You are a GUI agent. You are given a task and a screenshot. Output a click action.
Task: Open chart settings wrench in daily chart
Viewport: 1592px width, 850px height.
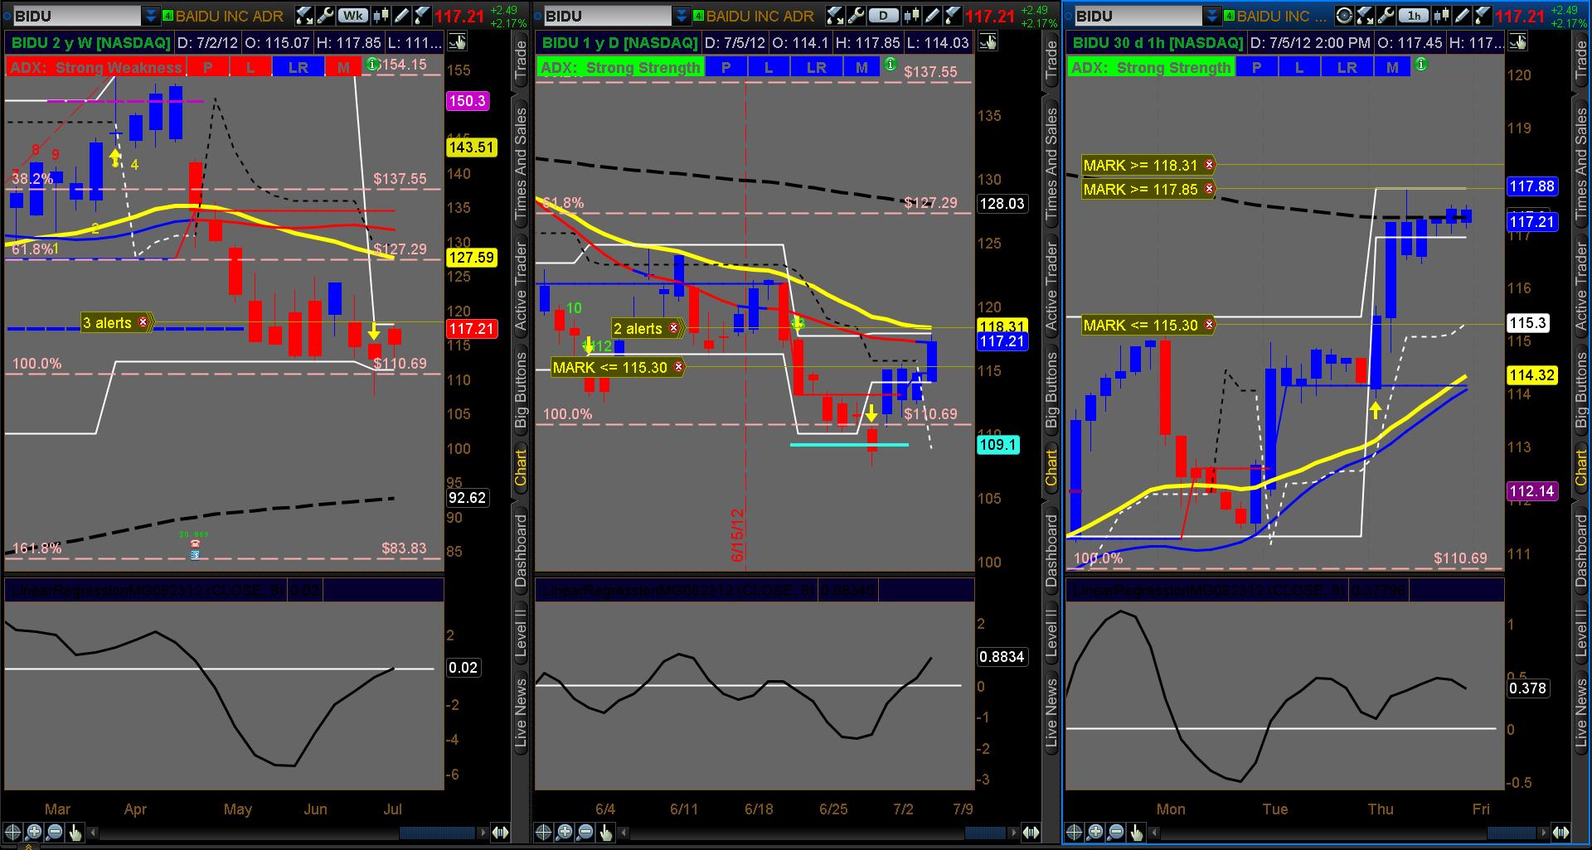pyautogui.click(x=856, y=16)
